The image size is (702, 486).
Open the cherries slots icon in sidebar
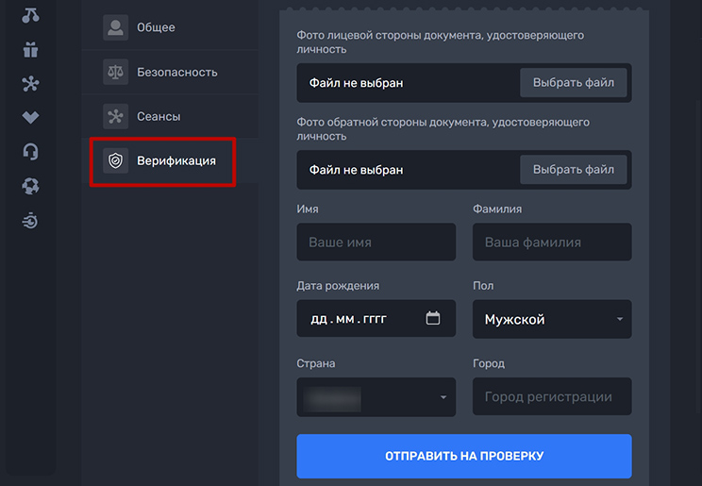pyautogui.click(x=30, y=16)
